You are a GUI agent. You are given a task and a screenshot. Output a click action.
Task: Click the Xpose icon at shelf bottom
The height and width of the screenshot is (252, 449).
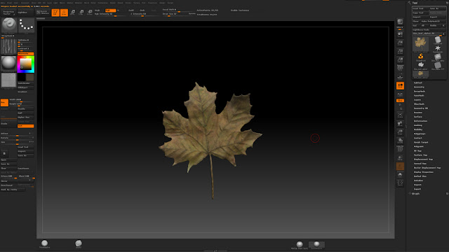tap(400, 183)
